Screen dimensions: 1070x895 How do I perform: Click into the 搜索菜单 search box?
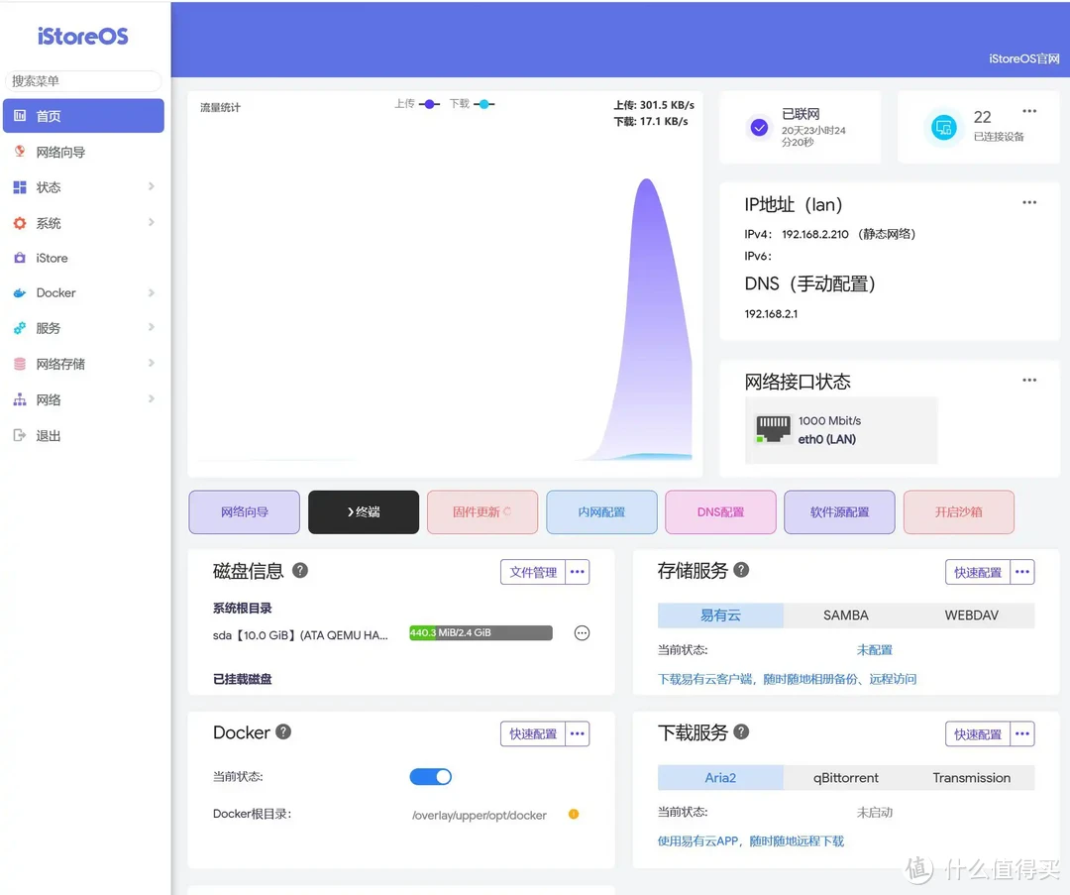(x=82, y=80)
